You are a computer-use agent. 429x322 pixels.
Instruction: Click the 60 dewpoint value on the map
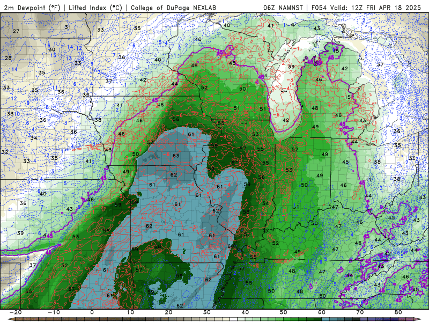pos(231,246)
